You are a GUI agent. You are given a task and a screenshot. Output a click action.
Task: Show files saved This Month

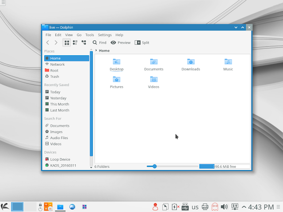click(x=67, y=104)
